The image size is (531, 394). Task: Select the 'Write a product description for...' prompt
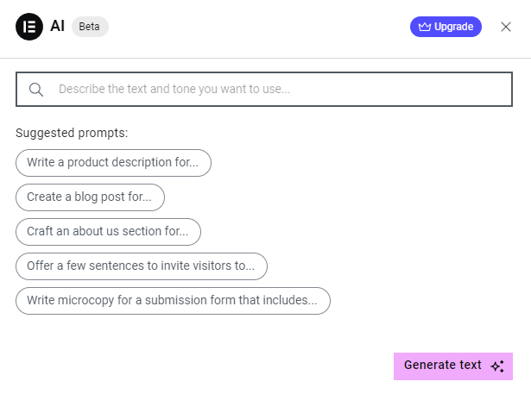pos(113,162)
